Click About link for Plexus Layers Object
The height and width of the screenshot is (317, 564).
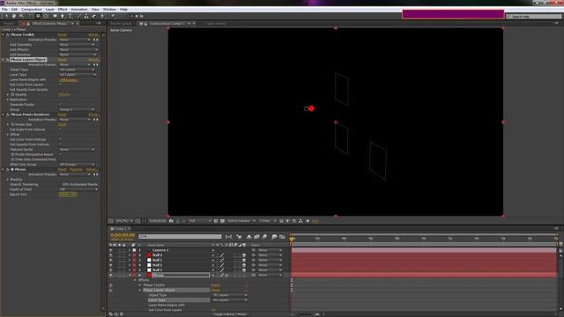click(x=93, y=60)
